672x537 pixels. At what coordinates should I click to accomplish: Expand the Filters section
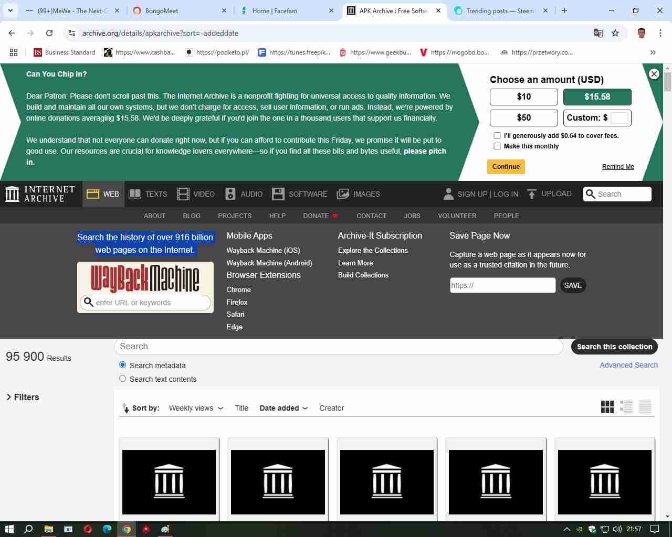tap(23, 398)
